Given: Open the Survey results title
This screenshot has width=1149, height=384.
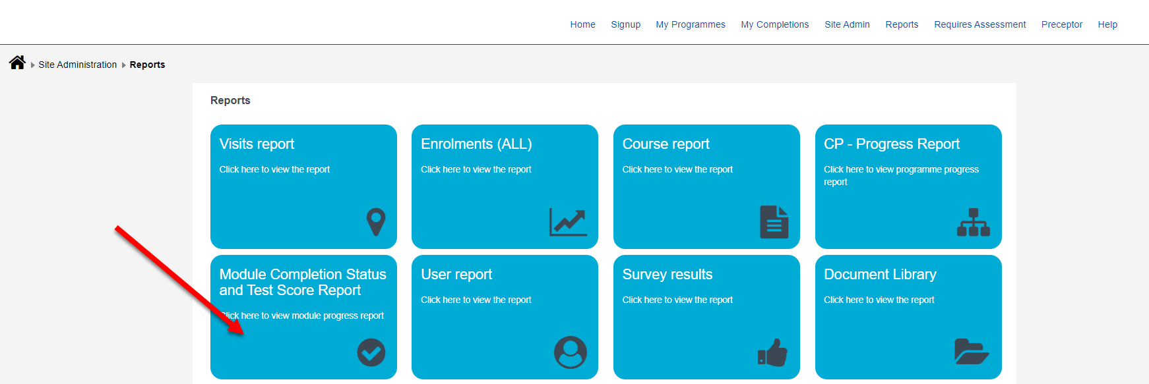Looking at the screenshot, I should click(668, 274).
